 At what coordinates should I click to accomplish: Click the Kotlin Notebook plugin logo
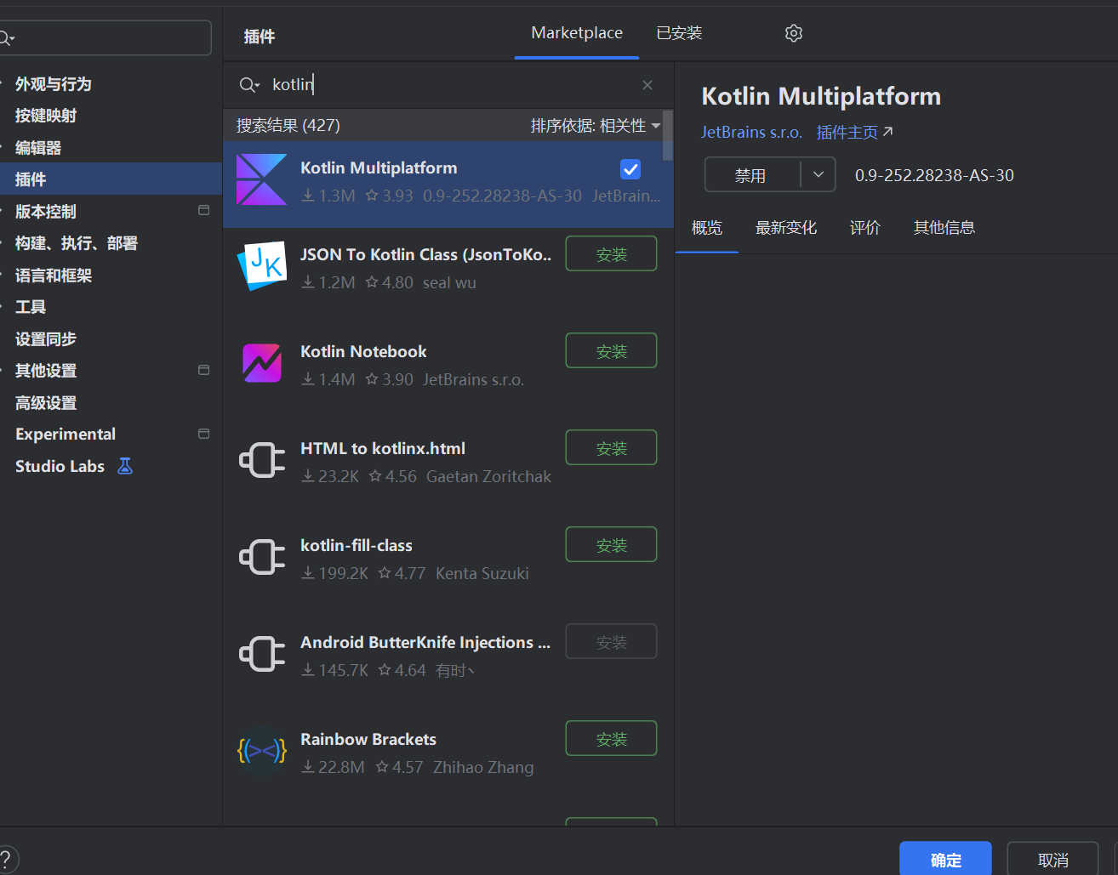tap(261, 363)
